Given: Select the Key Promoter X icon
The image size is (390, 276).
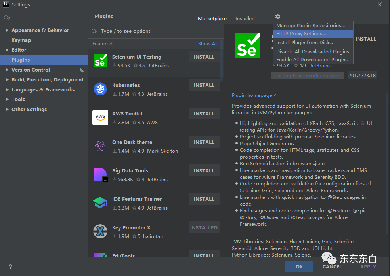Looking at the screenshot, I should pos(100,231).
